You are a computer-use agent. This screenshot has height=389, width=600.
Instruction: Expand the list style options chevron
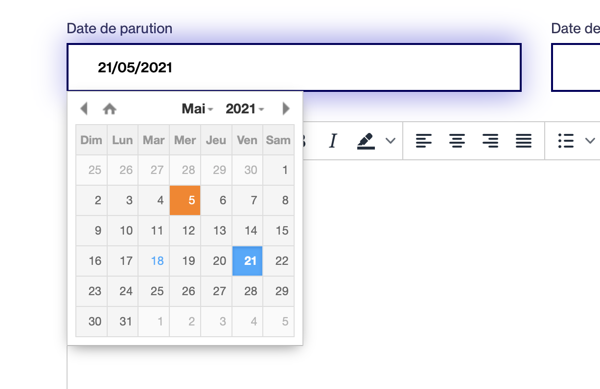590,141
